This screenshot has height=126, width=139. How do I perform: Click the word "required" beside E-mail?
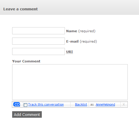pos(88,41)
